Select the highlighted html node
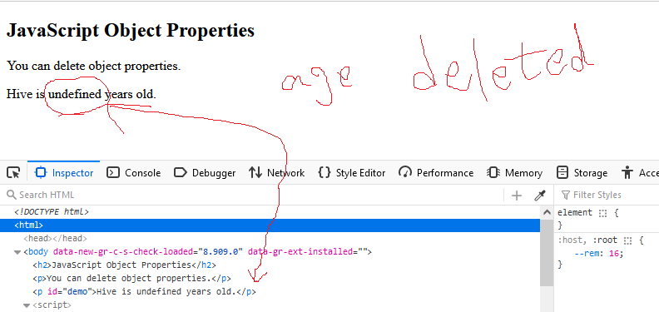Viewport: 659px width, 312px height. tap(270, 225)
